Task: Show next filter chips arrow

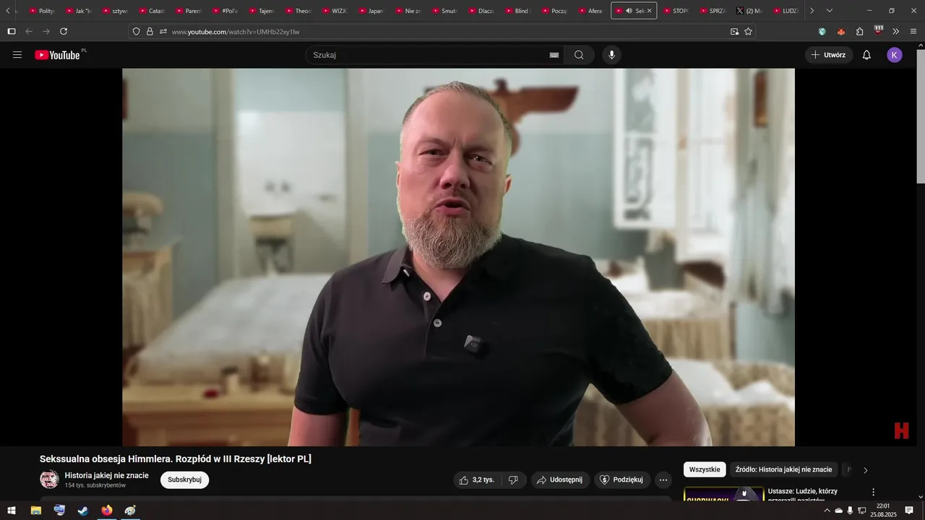Action: [865, 470]
